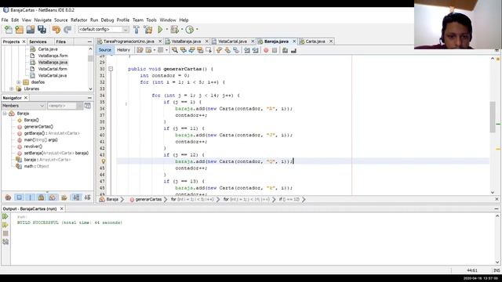Switch to the TareaProgramacionUno.java tab

click(x=129, y=42)
